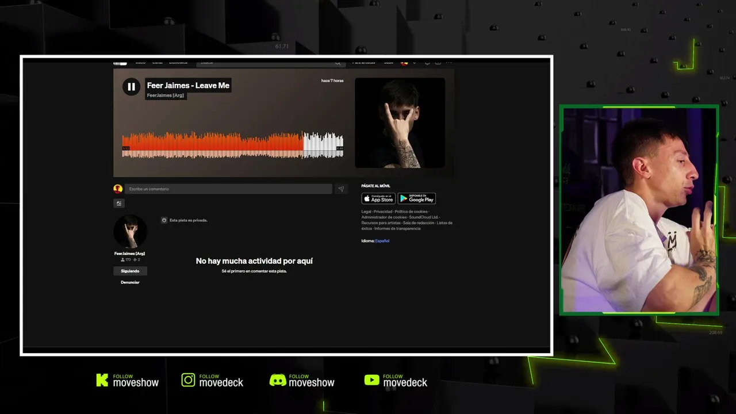Click 'No hay mucha actividad por aquí' heading
The width and height of the screenshot is (736, 414).
pyautogui.click(x=254, y=261)
